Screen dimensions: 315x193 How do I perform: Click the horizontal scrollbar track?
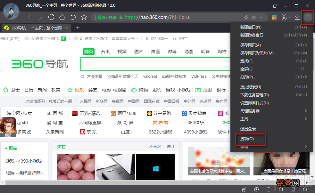click(154, 182)
